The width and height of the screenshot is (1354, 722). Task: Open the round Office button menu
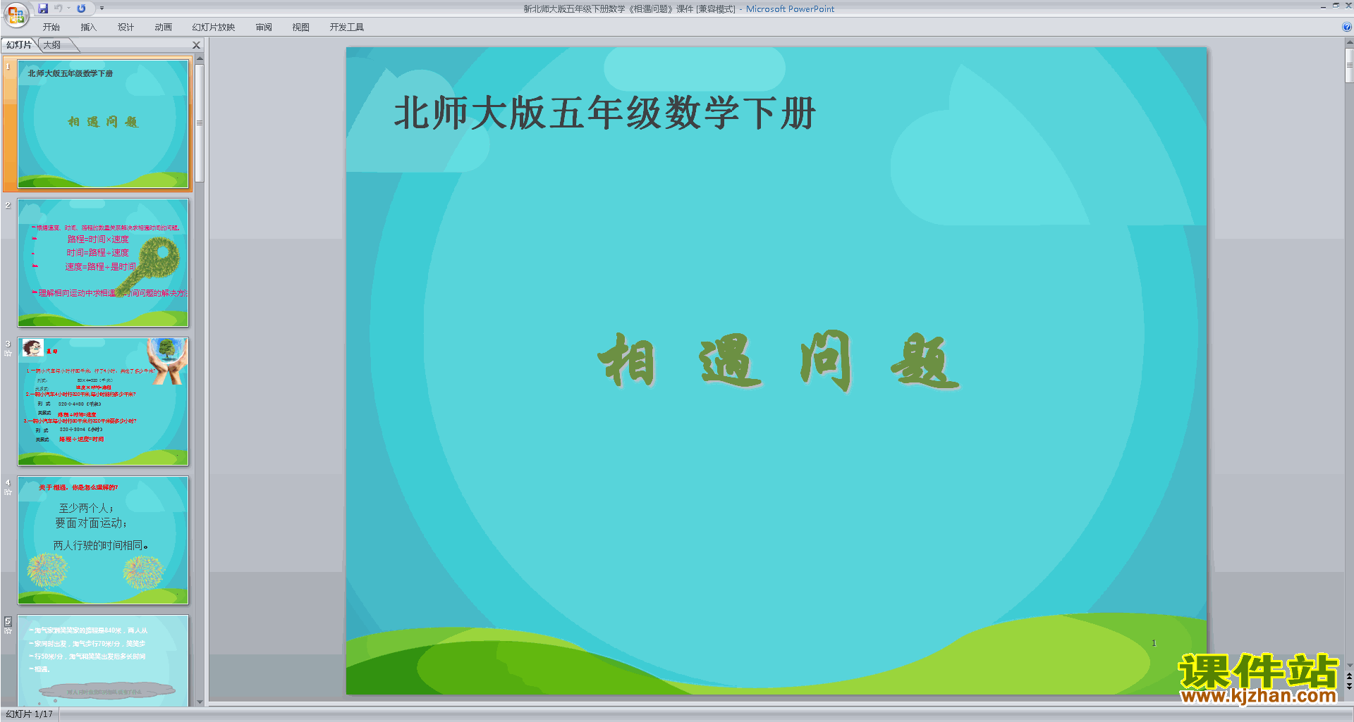pos(16,14)
